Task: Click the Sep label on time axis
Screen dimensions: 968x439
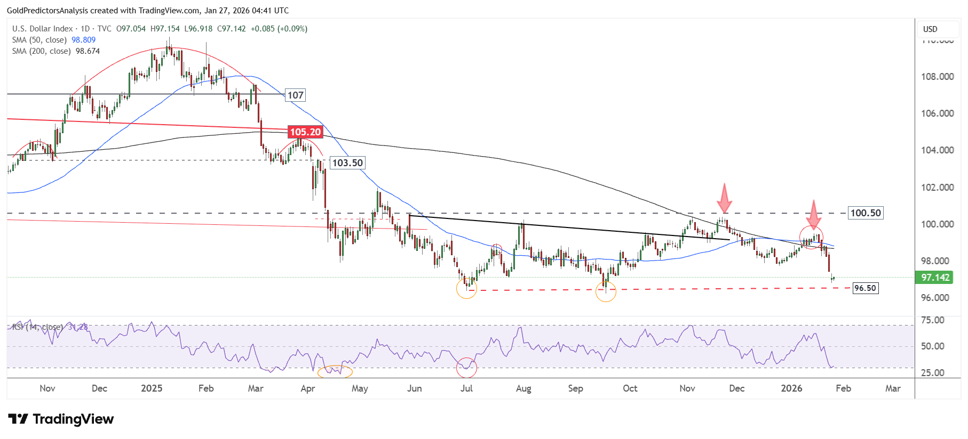Action: point(576,388)
